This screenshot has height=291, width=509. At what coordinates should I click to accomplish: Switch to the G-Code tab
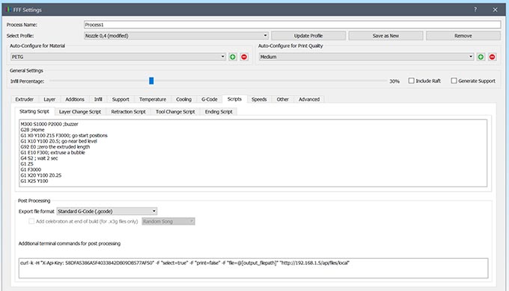coord(210,99)
